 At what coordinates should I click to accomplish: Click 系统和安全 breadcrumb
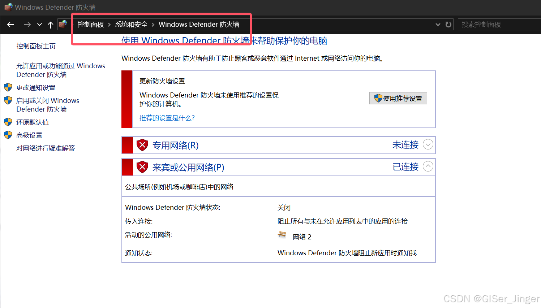click(x=131, y=24)
